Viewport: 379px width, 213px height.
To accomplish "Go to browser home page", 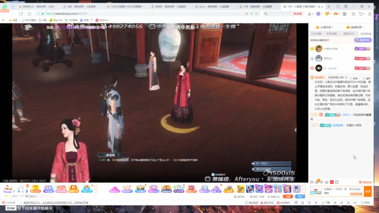I will click(29, 14).
